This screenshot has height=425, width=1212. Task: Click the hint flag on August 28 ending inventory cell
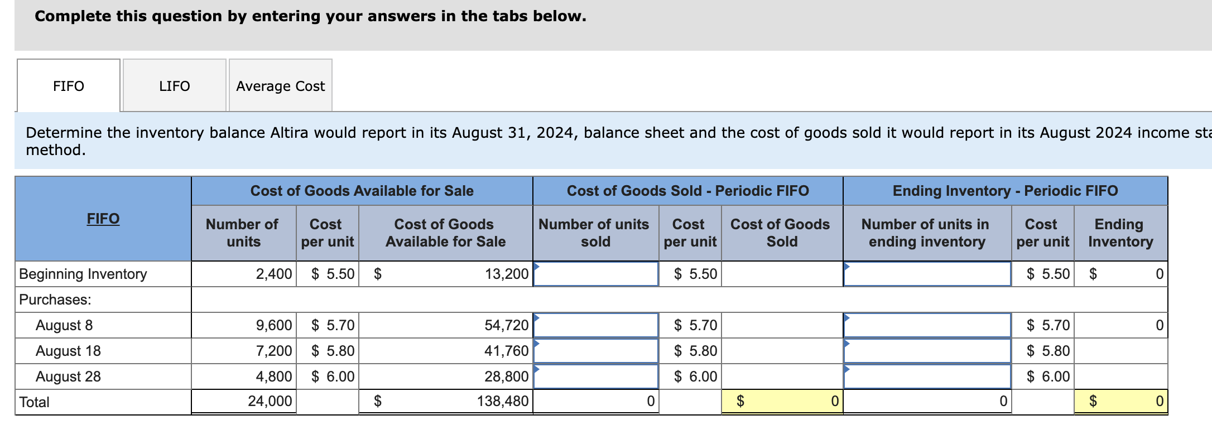click(848, 369)
